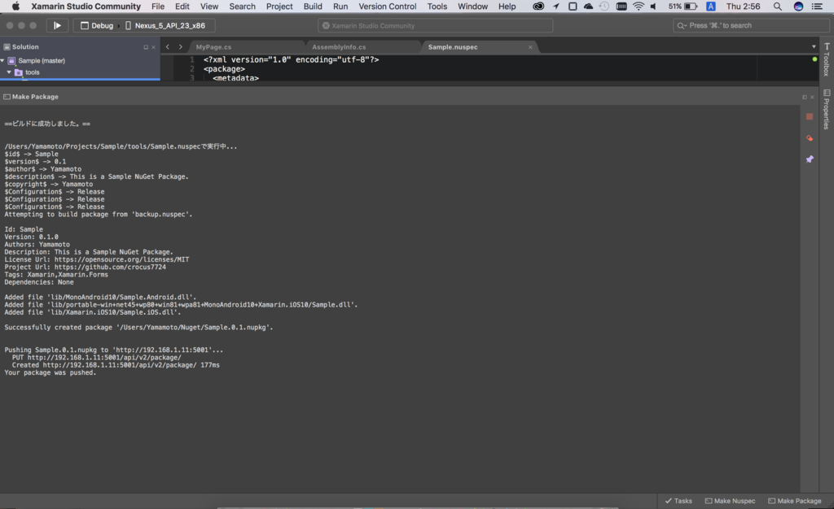Open the File menu

(158, 7)
